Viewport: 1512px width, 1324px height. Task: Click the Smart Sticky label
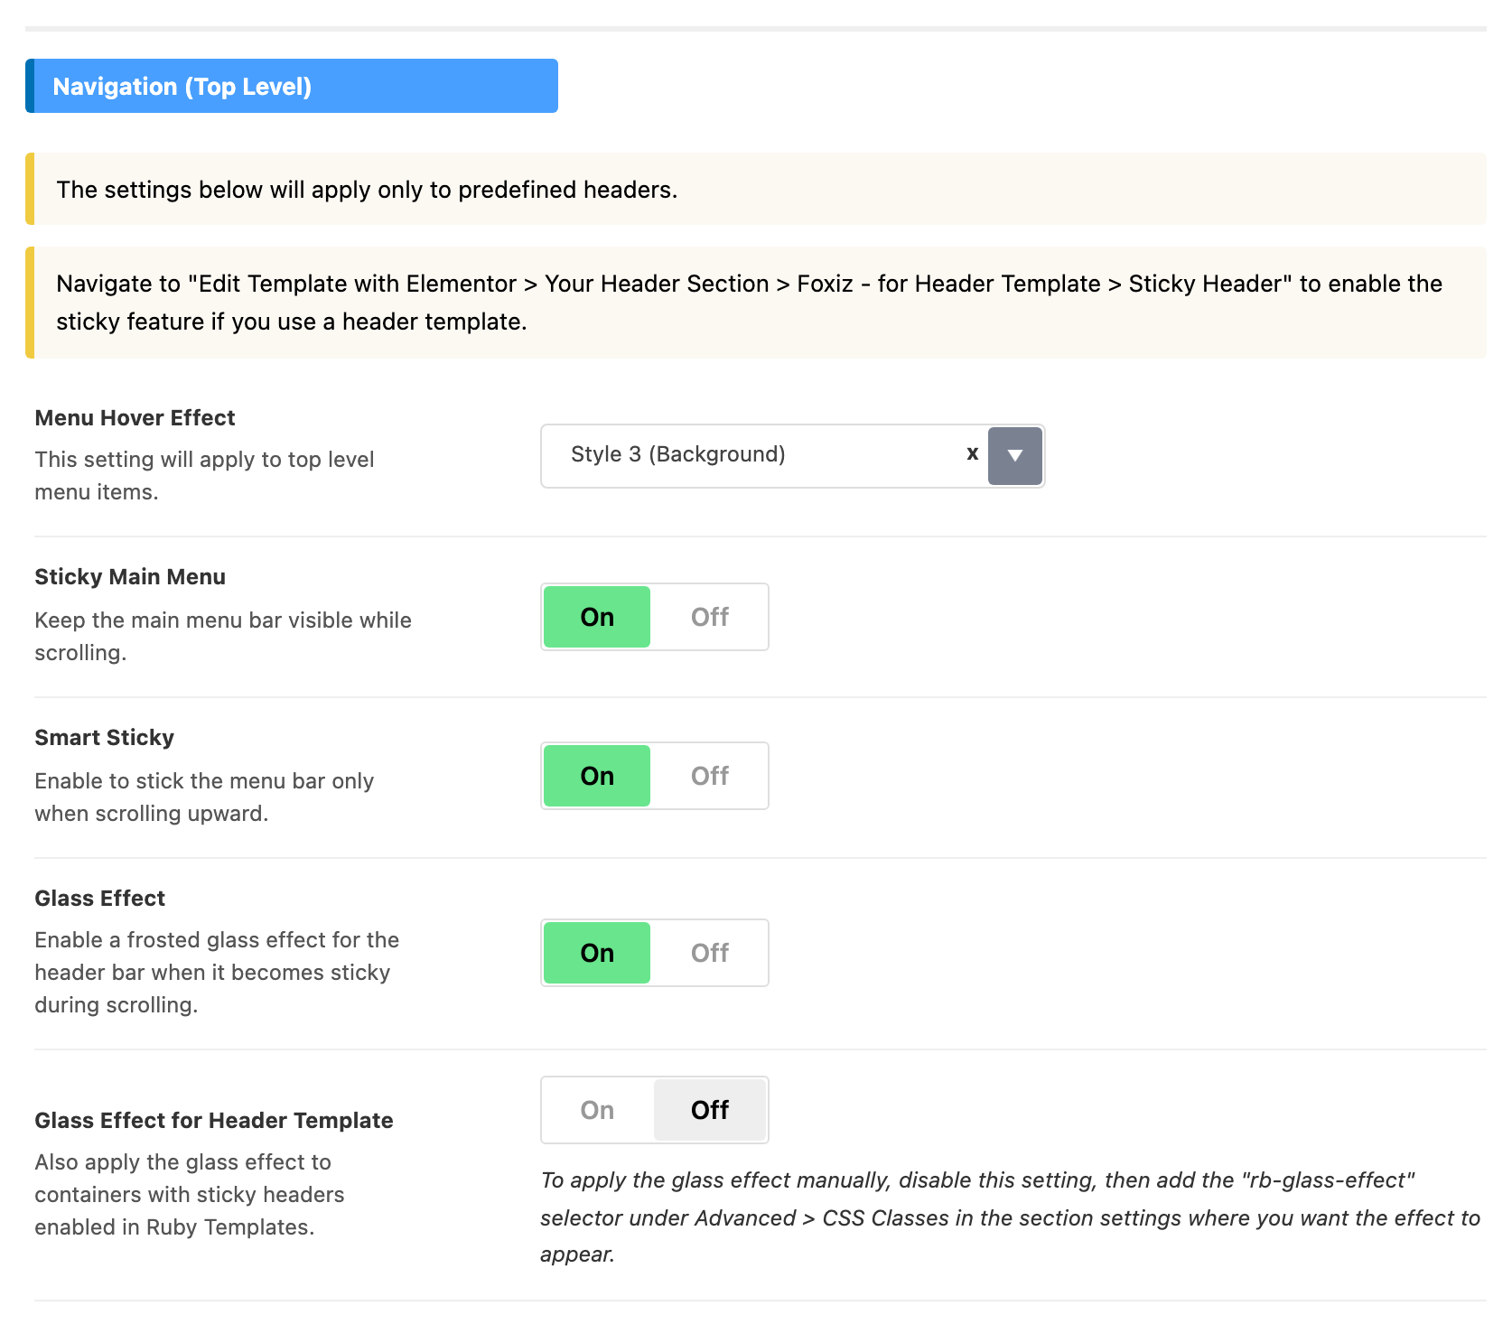pyautogui.click(x=104, y=737)
